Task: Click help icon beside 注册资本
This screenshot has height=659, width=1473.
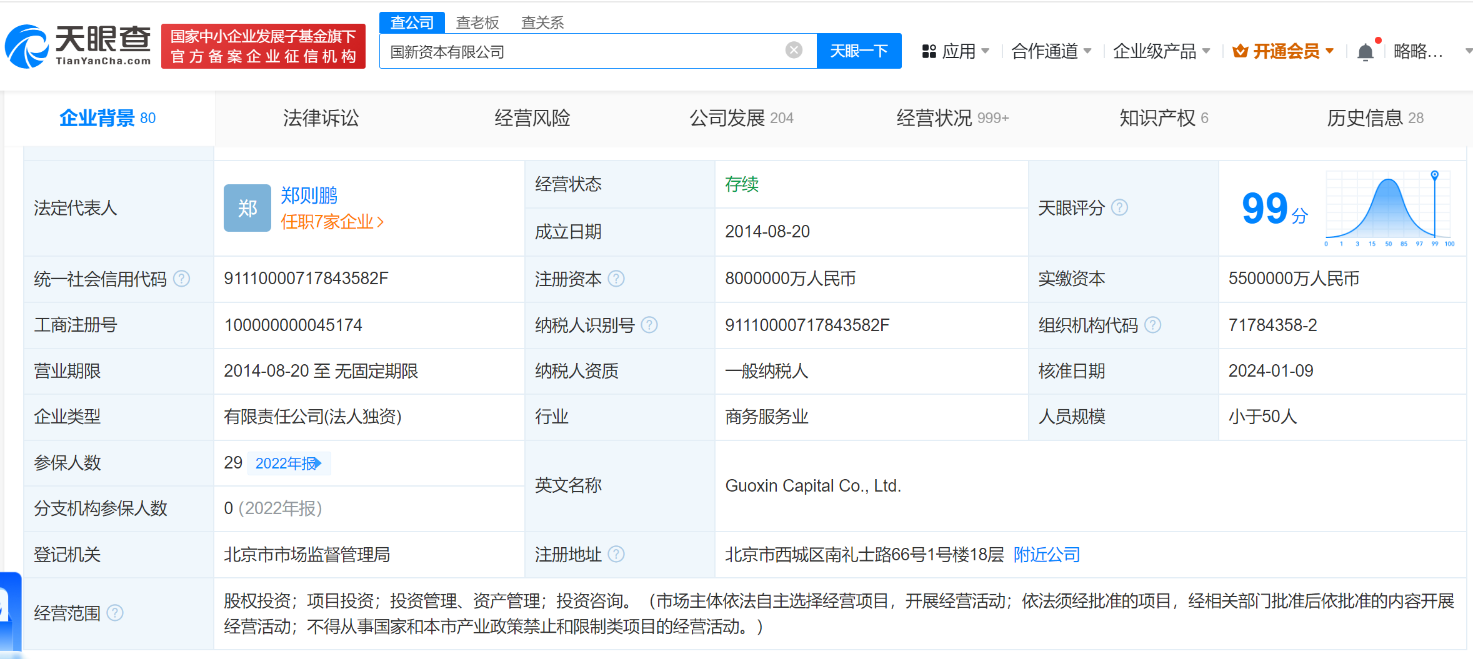Action: point(616,279)
